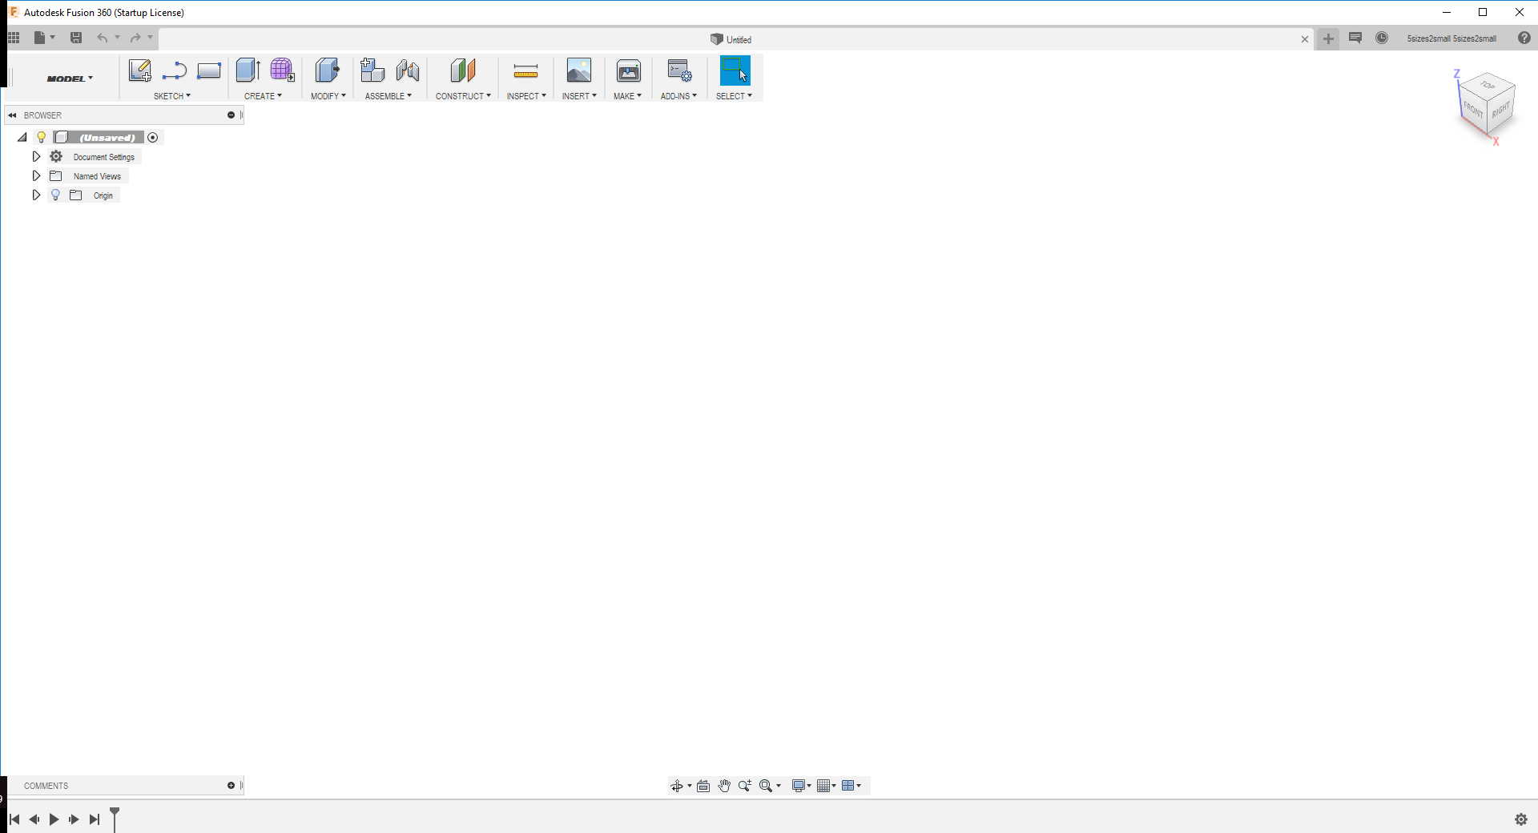1538x833 pixels.
Task: Save the design with the floppy icon
Action: 76,38
